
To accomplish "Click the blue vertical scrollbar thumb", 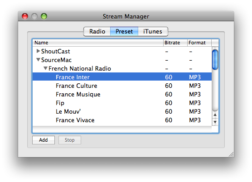I will (x=215, y=60).
